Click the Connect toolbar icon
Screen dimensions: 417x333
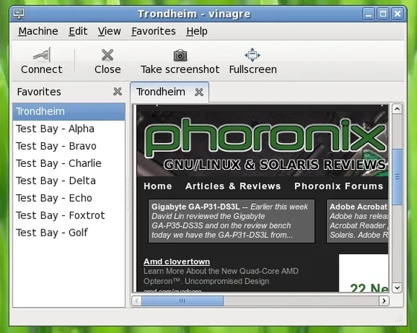pos(42,54)
